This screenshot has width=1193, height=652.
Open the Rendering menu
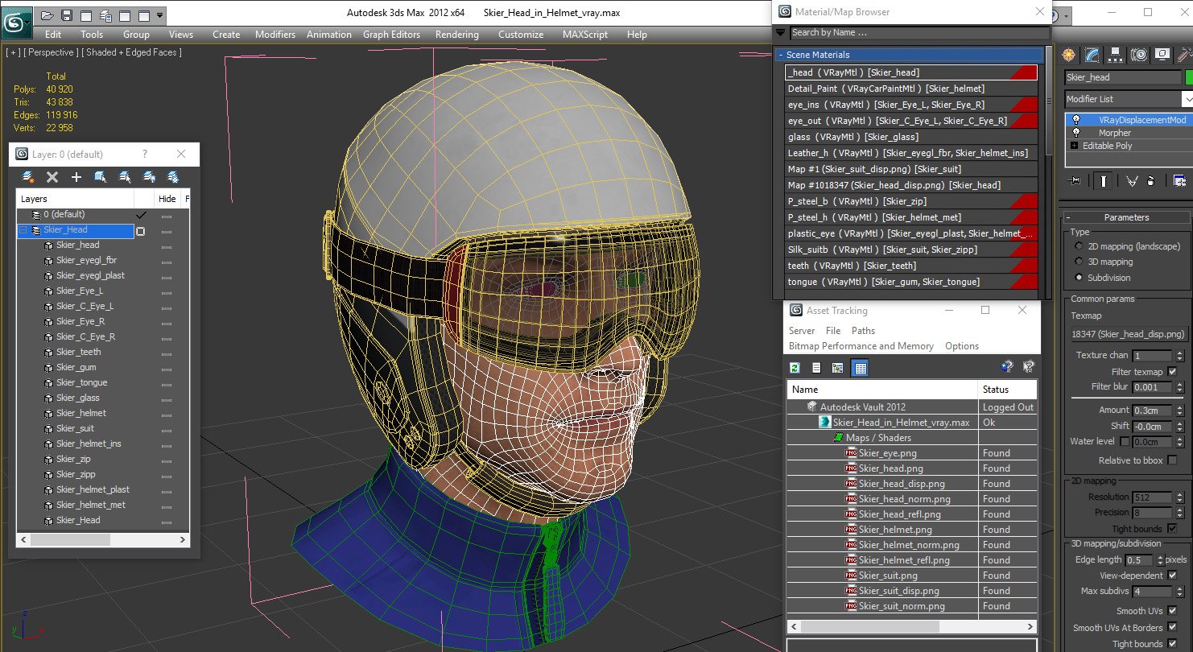456,35
